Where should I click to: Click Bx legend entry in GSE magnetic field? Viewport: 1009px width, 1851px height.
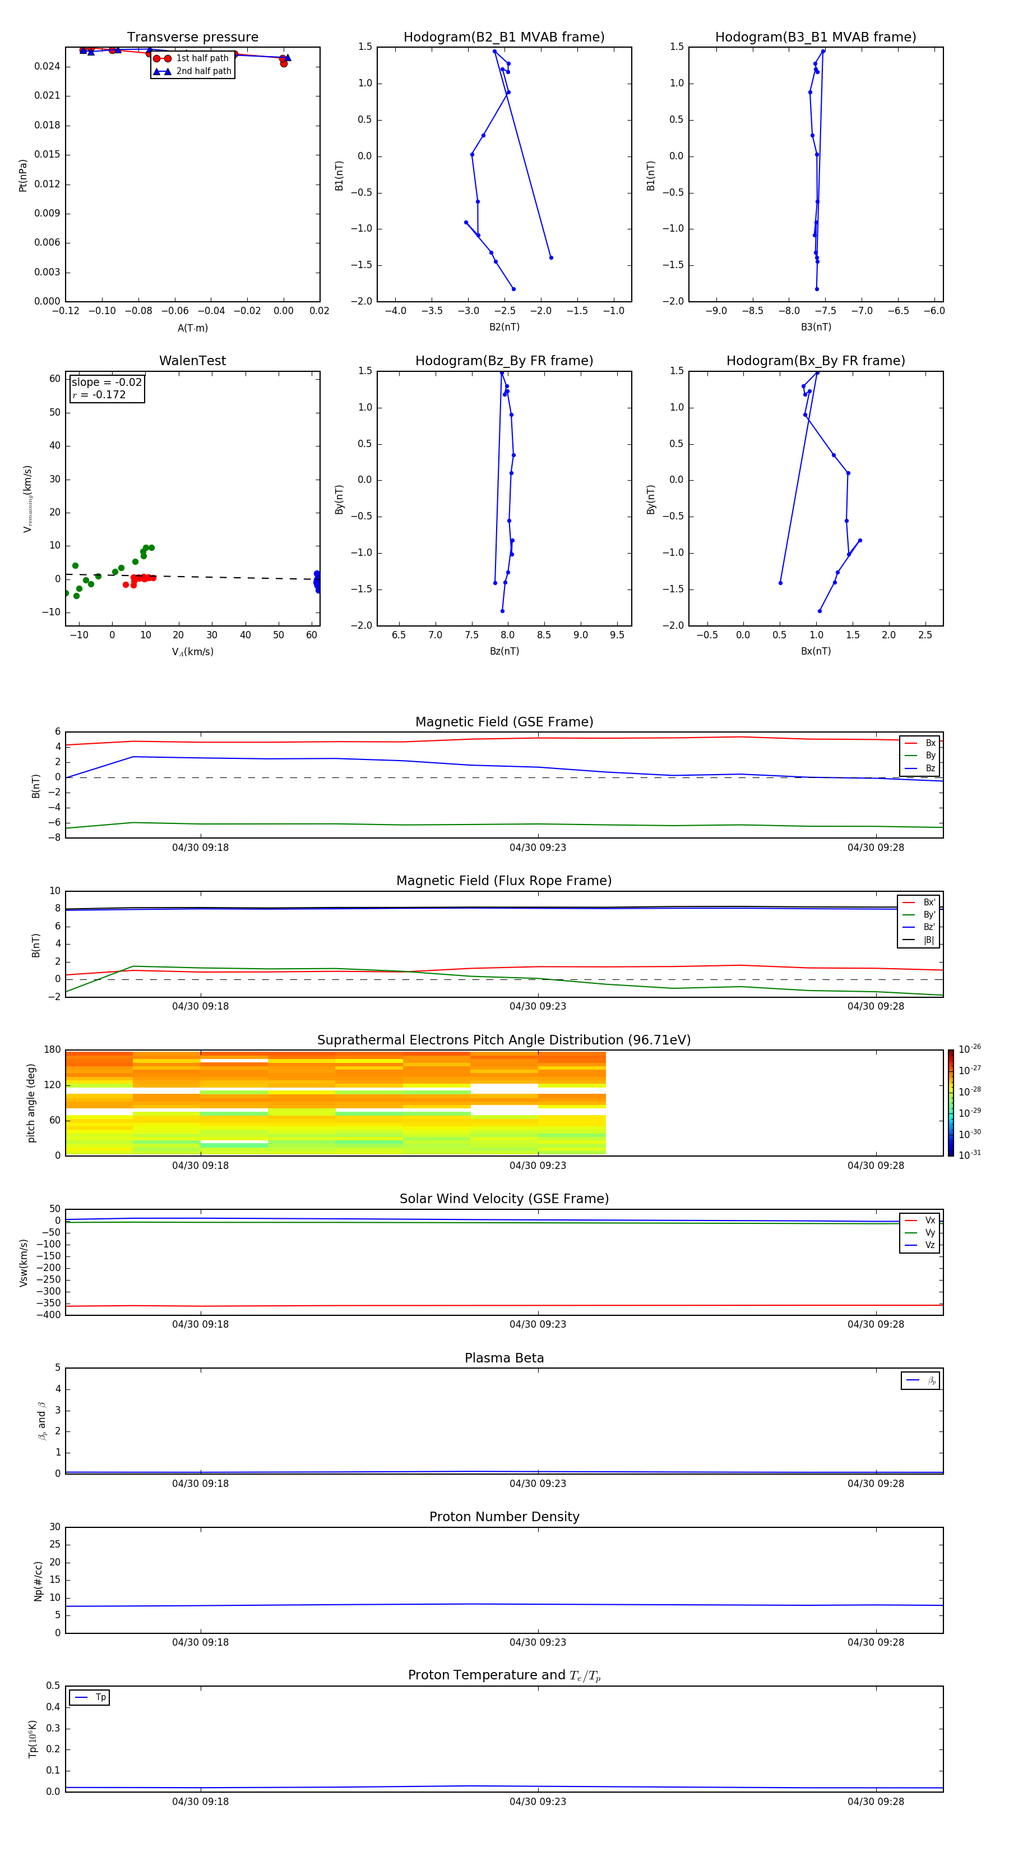pos(920,743)
